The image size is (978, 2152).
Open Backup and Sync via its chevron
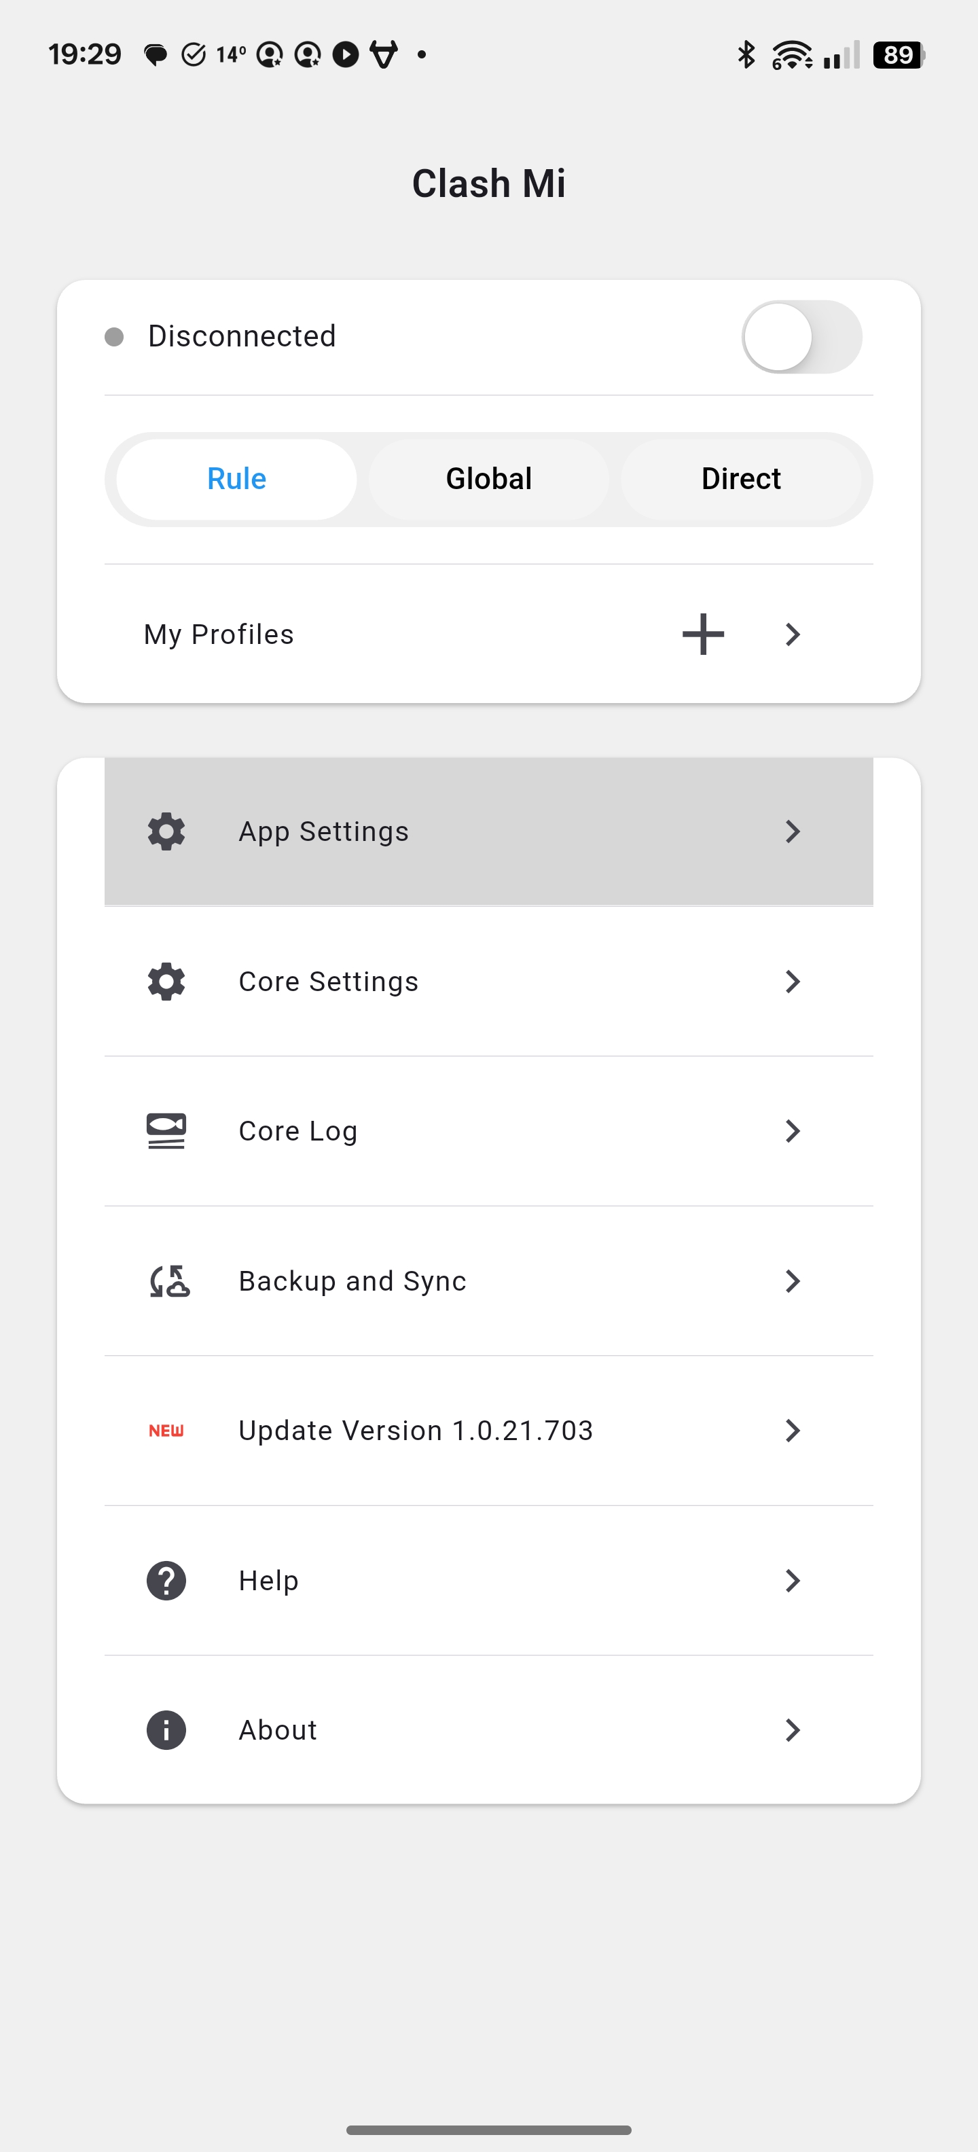tap(793, 1280)
